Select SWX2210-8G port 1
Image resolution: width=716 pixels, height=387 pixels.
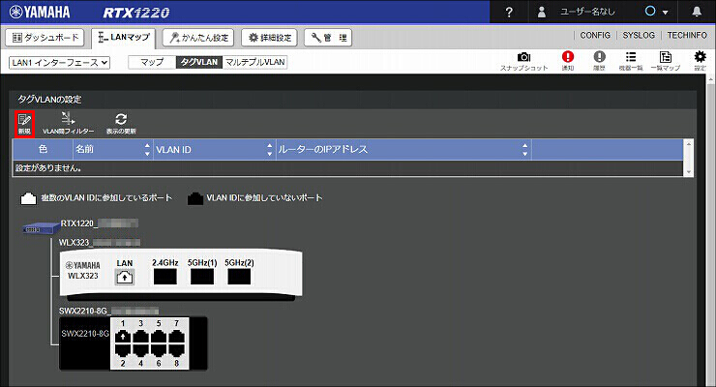pos(123,337)
